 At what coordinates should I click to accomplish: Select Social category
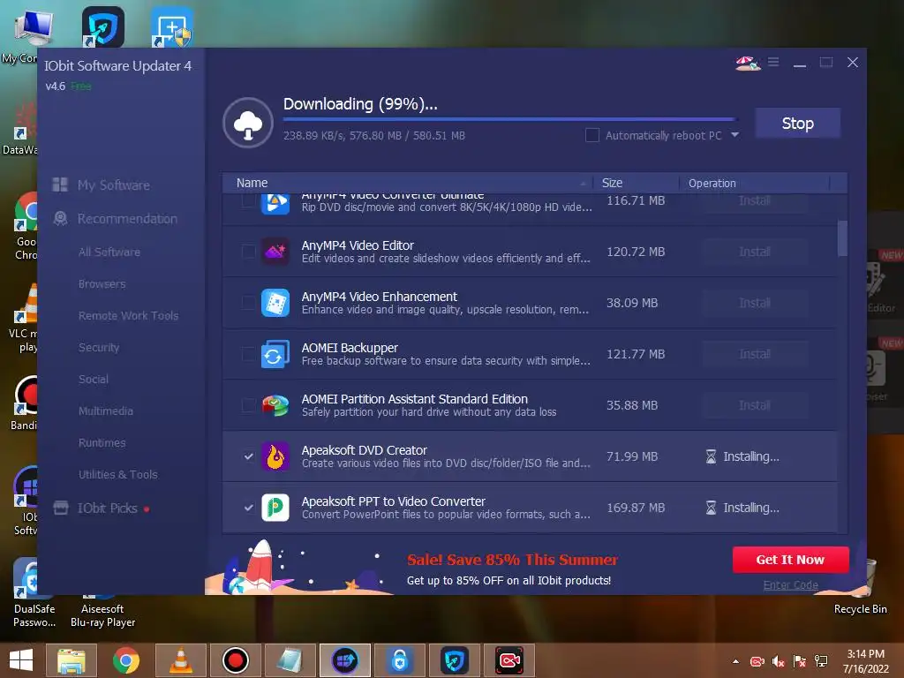tap(94, 379)
